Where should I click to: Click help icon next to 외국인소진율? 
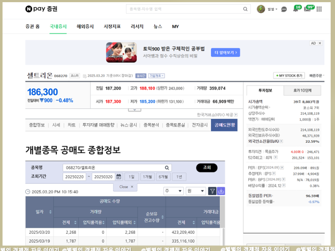click(x=281, y=141)
